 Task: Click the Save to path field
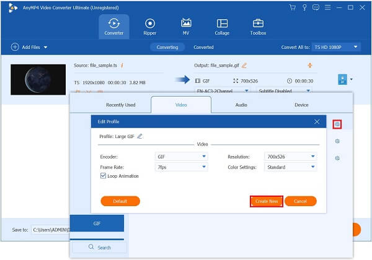tap(51, 230)
